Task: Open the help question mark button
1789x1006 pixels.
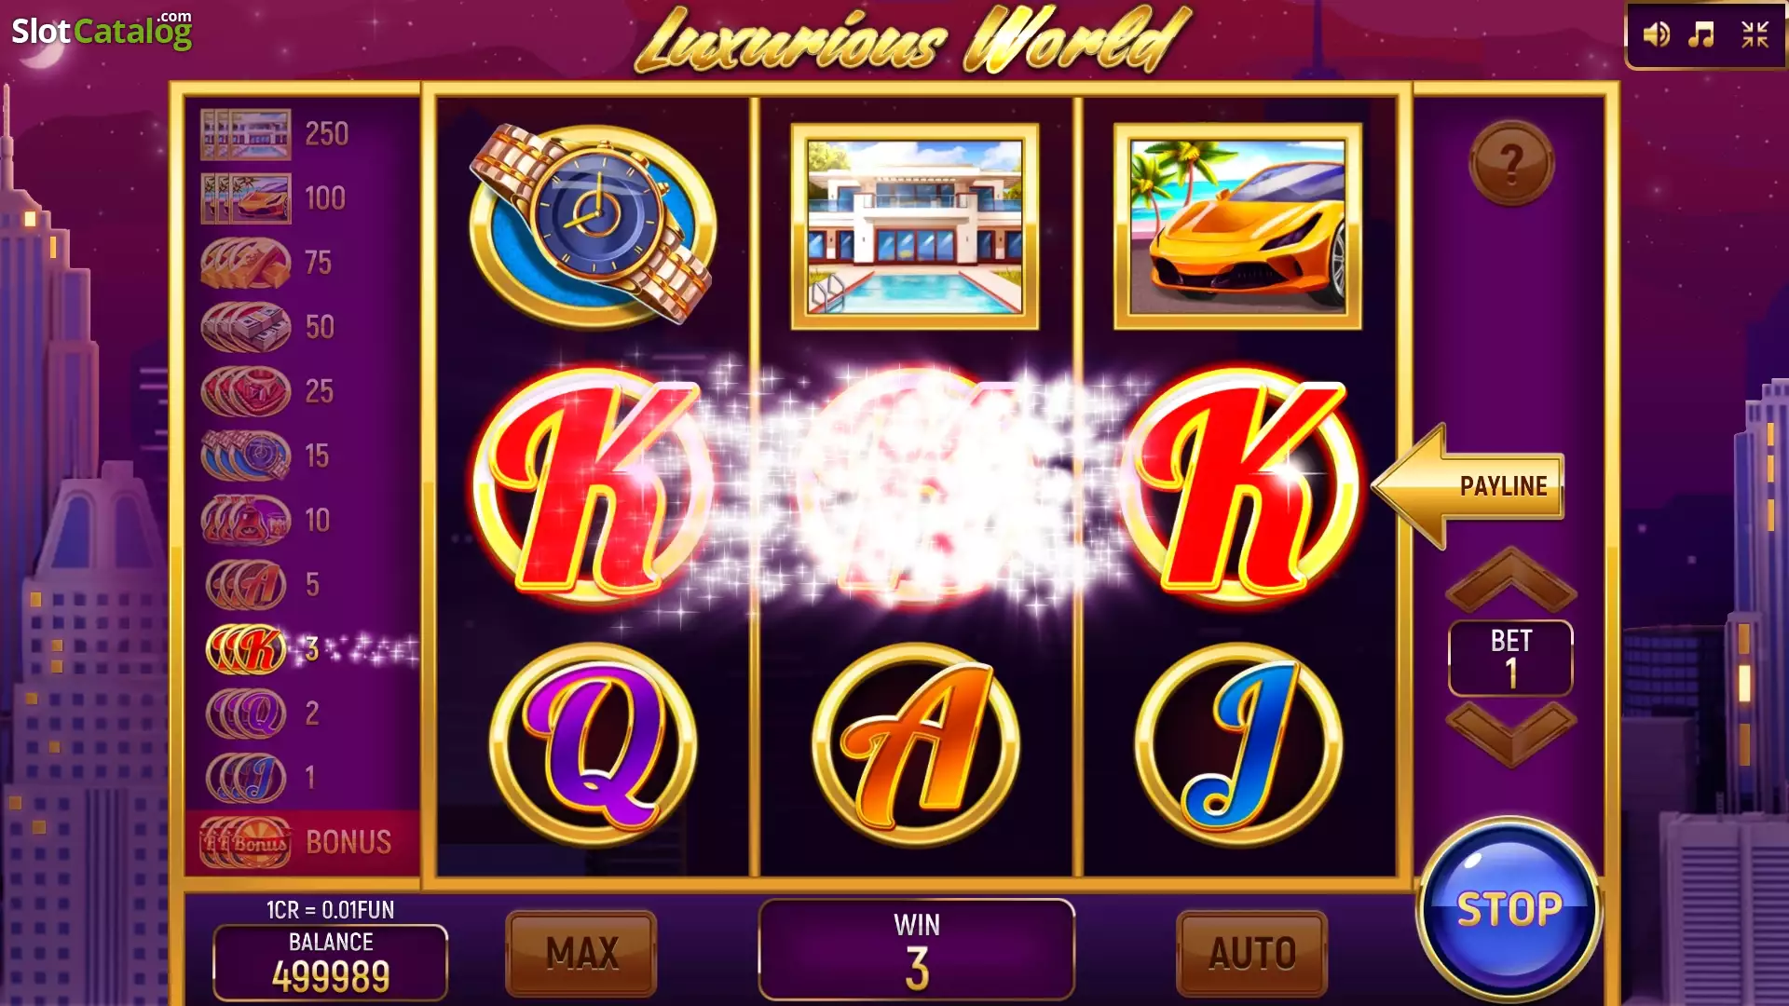Action: [1511, 163]
